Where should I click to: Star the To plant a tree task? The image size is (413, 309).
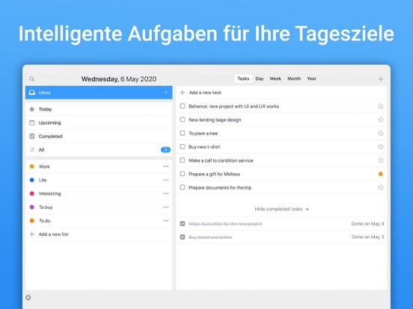[380, 133]
